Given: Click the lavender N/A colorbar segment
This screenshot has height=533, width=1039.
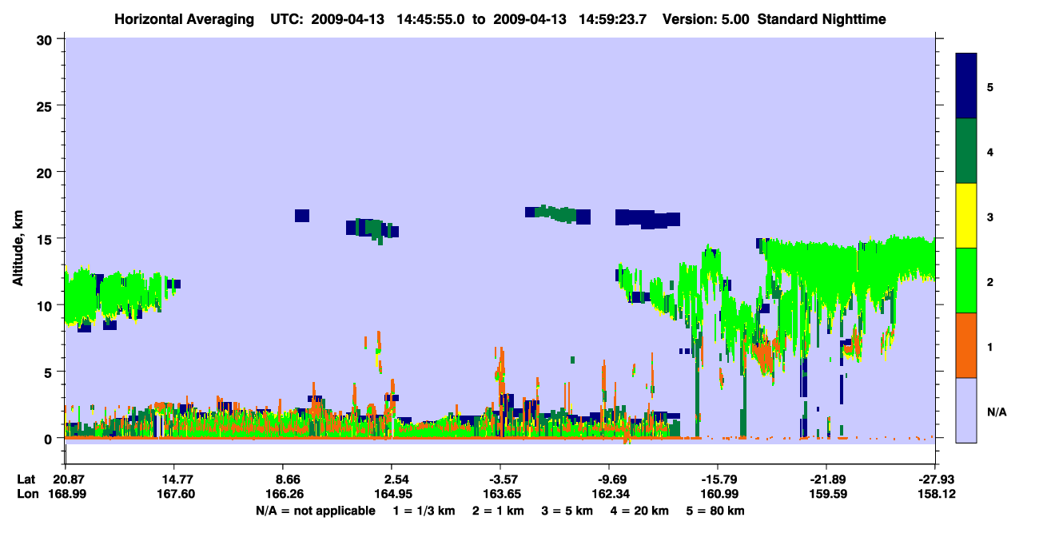Looking at the screenshot, I should [966, 410].
